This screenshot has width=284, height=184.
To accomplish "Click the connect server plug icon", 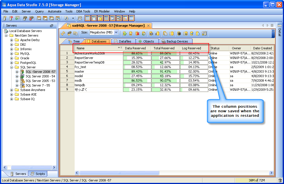I will coord(25,18).
